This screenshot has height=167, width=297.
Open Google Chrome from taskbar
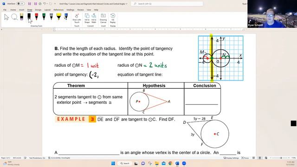(x=170, y=163)
